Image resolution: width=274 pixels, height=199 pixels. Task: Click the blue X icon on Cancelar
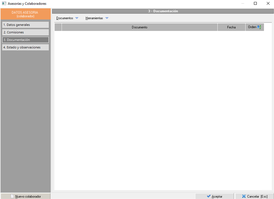[244, 196]
